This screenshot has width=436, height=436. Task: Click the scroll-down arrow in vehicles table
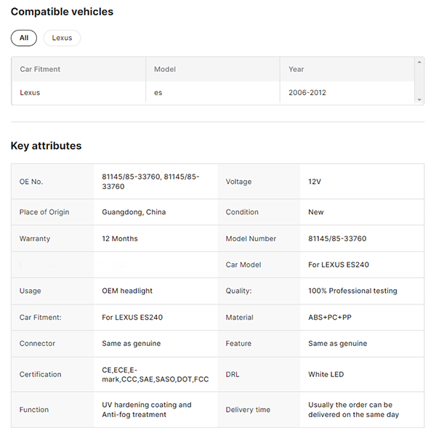pyautogui.click(x=419, y=100)
